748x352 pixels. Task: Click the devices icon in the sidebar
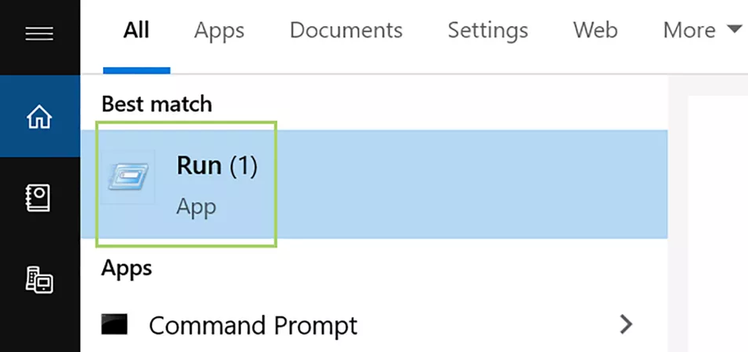coord(39,279)
